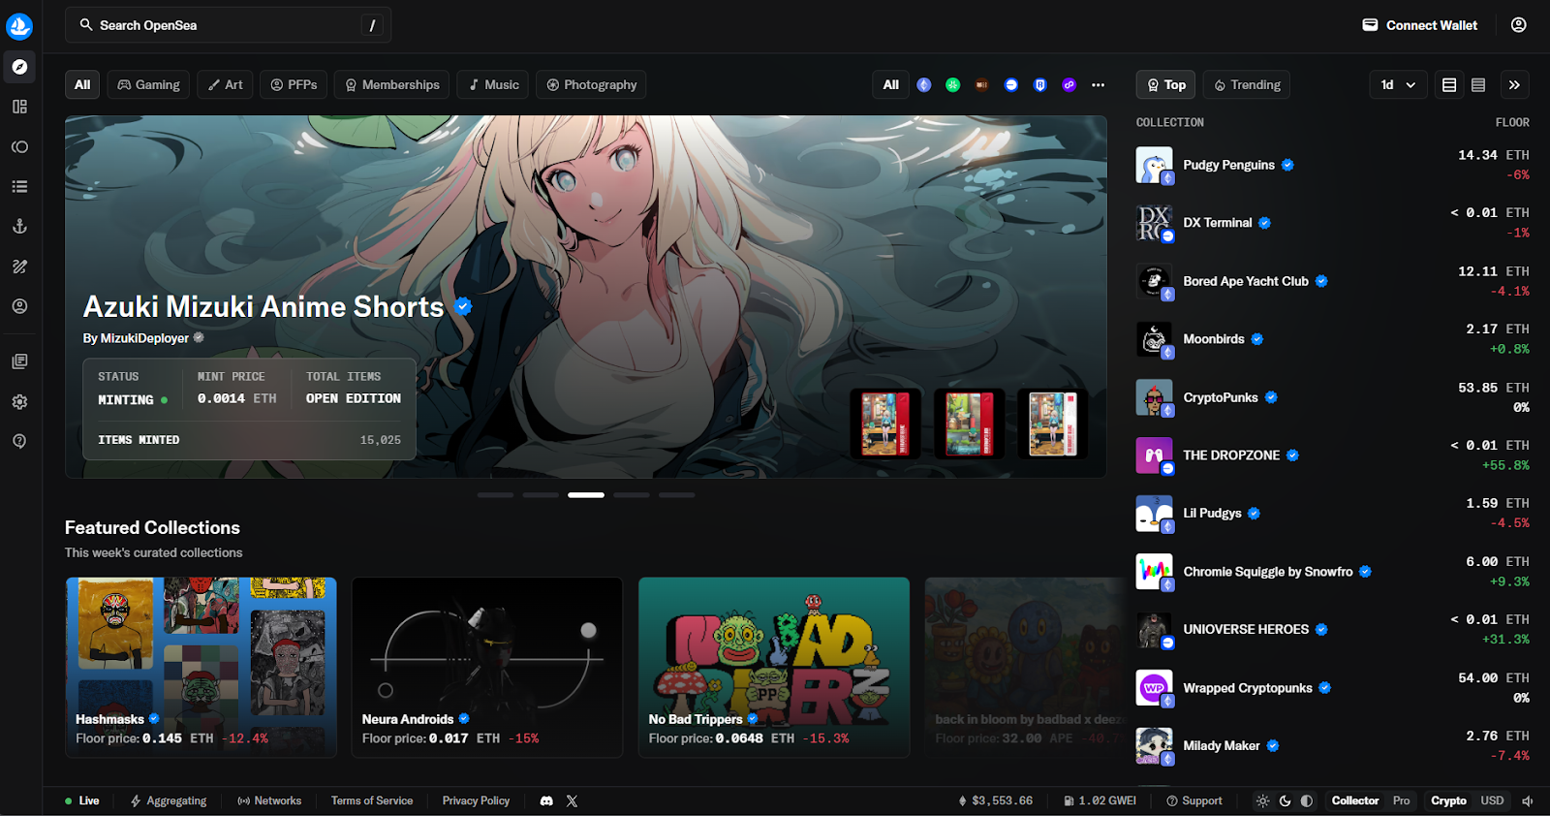Show more chains via the three-dots menu
1550x816 pixels.
[x=1098, y=85]
